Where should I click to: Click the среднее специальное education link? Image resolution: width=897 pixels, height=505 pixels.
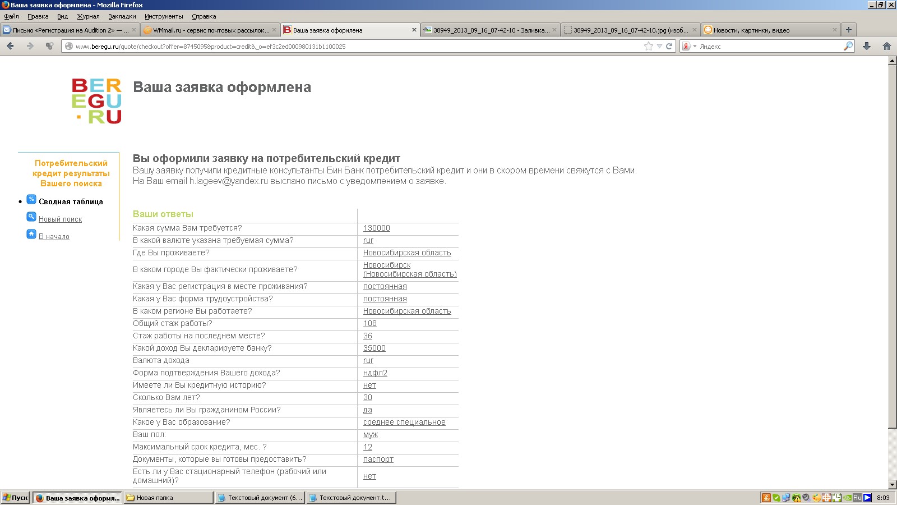(404, 422)
